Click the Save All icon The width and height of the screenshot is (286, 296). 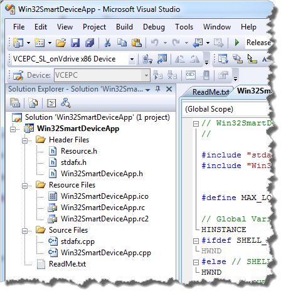[90, 43]
